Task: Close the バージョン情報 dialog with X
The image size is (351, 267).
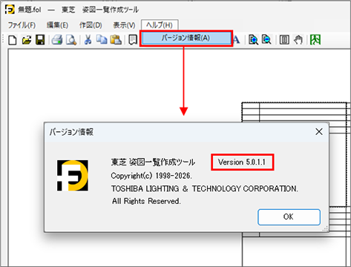Action: pyautogui.click(x=319, y=132)
